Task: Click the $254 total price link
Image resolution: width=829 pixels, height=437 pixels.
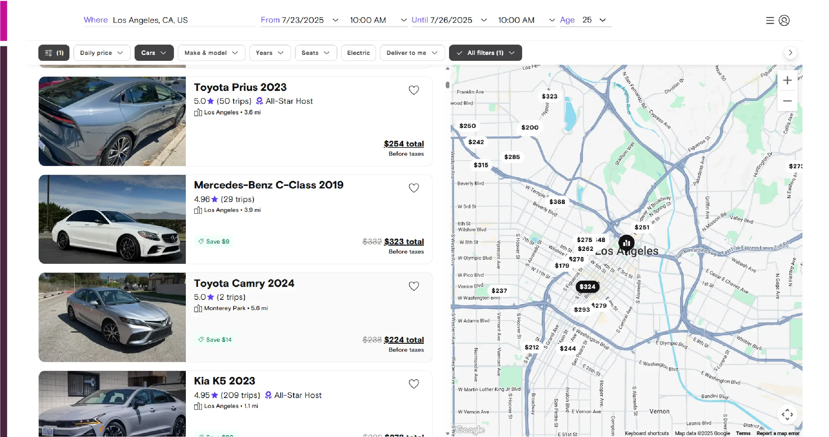Action: (404, 144)
